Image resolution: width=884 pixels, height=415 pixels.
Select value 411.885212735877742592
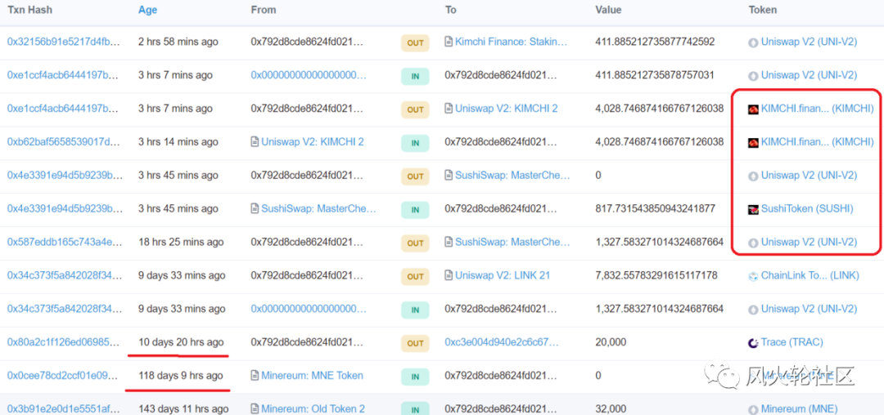click(x=655, y=42)
